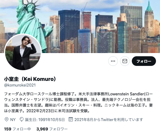Image resolution: width=160 pixels, height=135 pixels.
Task: Open the 159 フォロー中 following list
Action: coord(17,129)
